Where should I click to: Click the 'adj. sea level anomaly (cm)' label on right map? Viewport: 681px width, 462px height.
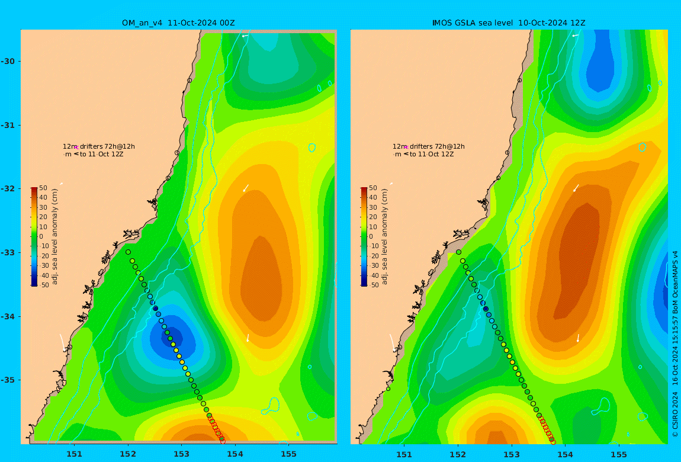point(384,237)
